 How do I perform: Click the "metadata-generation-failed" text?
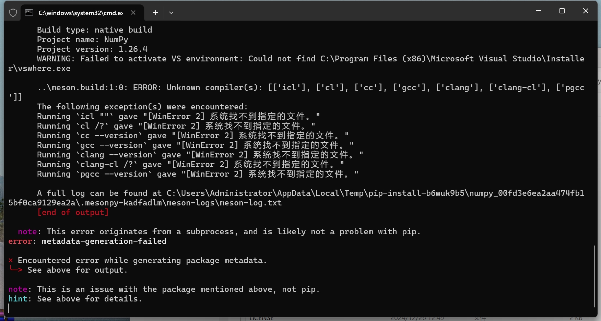point(104,241)
